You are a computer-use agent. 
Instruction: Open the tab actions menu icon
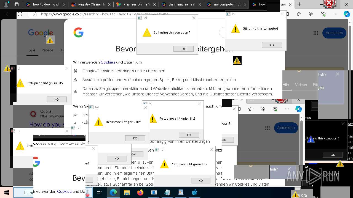point(17,4)
